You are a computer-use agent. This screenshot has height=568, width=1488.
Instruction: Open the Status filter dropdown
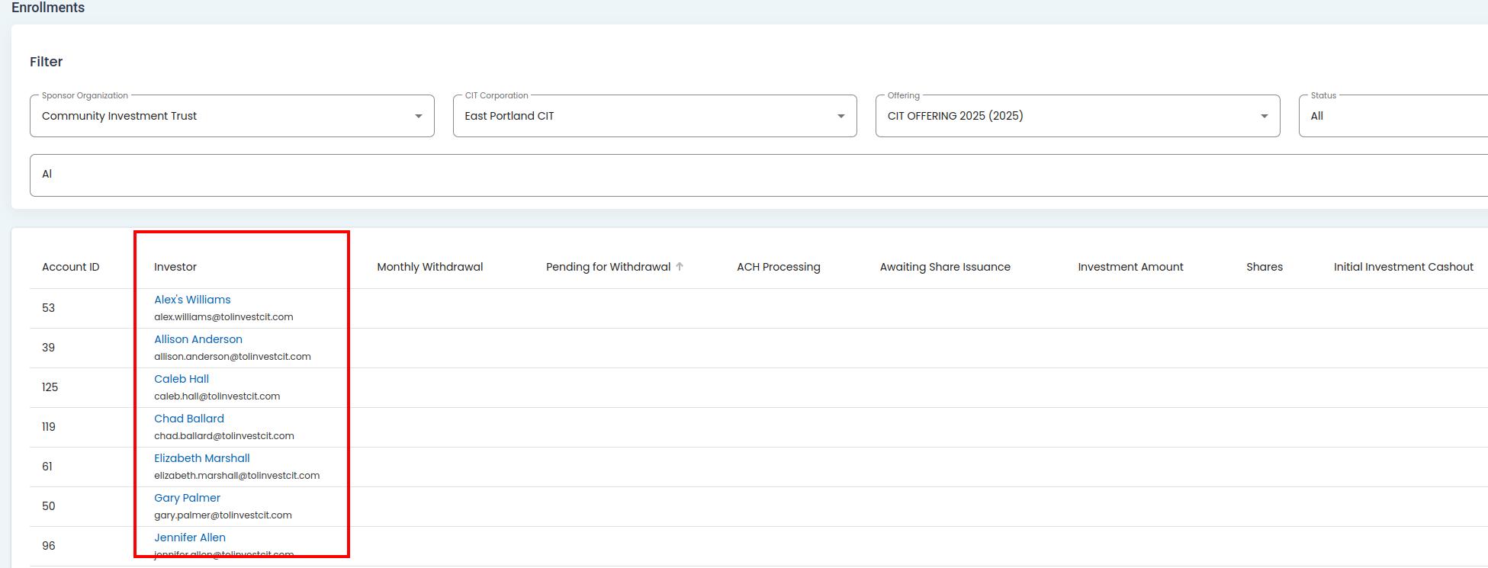[1392, 116]
